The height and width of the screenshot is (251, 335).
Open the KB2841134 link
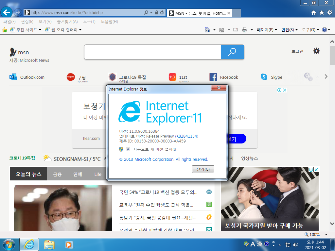click(186, 136)
